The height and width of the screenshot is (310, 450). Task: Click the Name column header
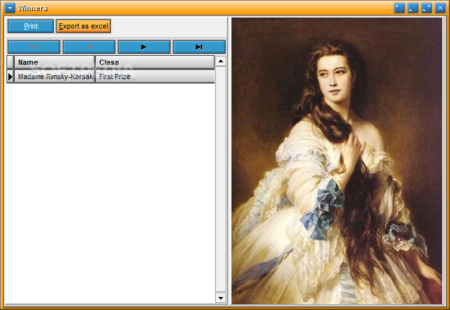pyautogui.click(x=54, y=62)
